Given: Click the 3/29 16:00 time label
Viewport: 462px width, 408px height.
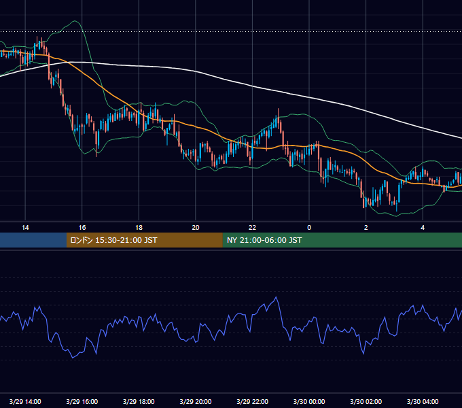Looking at the screenshot, I should pyautogui.click(x=82, y=401).
